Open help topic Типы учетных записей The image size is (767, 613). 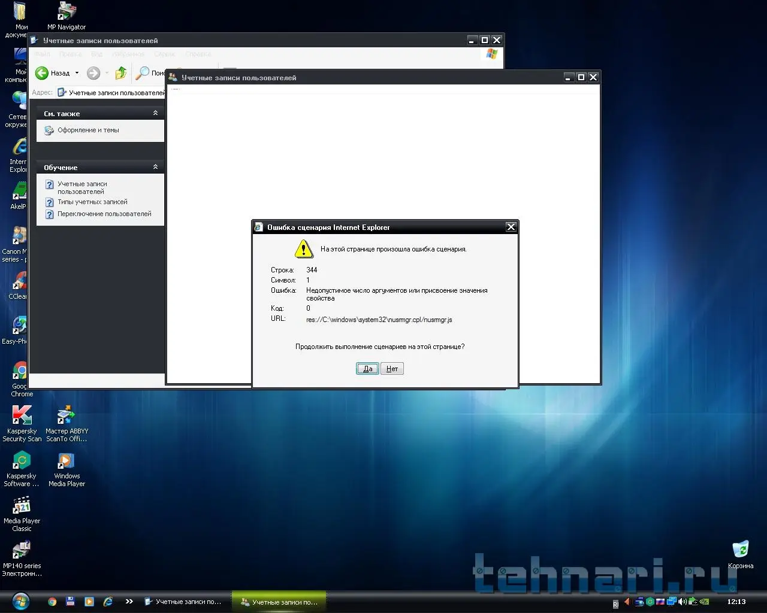[x=92, y=202]
